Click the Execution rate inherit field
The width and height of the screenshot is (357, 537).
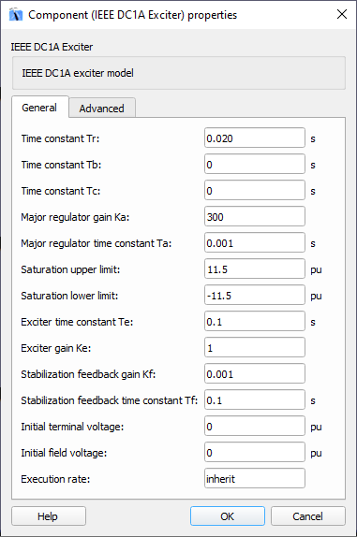point(255,478)
